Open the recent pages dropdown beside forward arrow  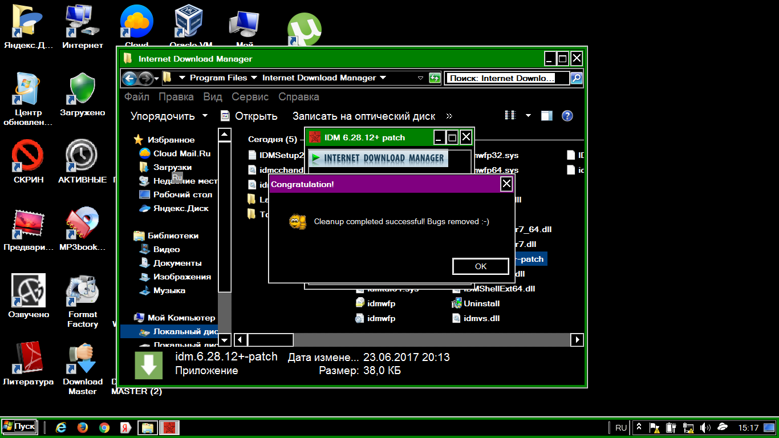pos(156,78)
